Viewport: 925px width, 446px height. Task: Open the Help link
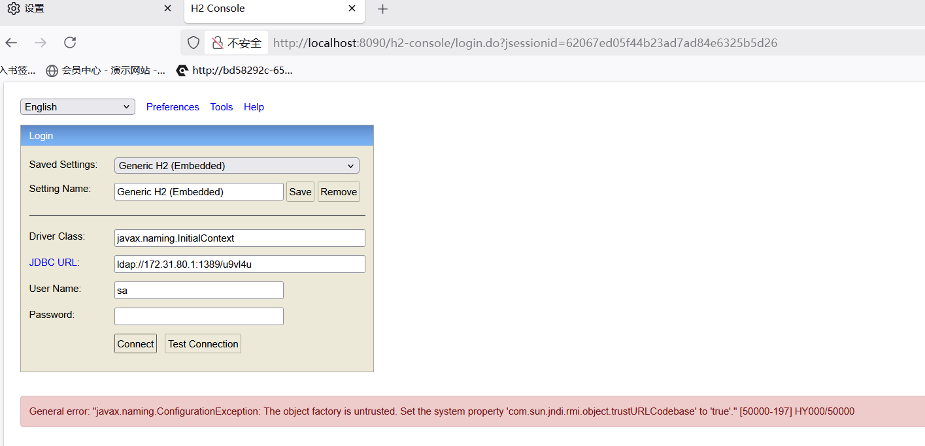click(x=254, y=107)
